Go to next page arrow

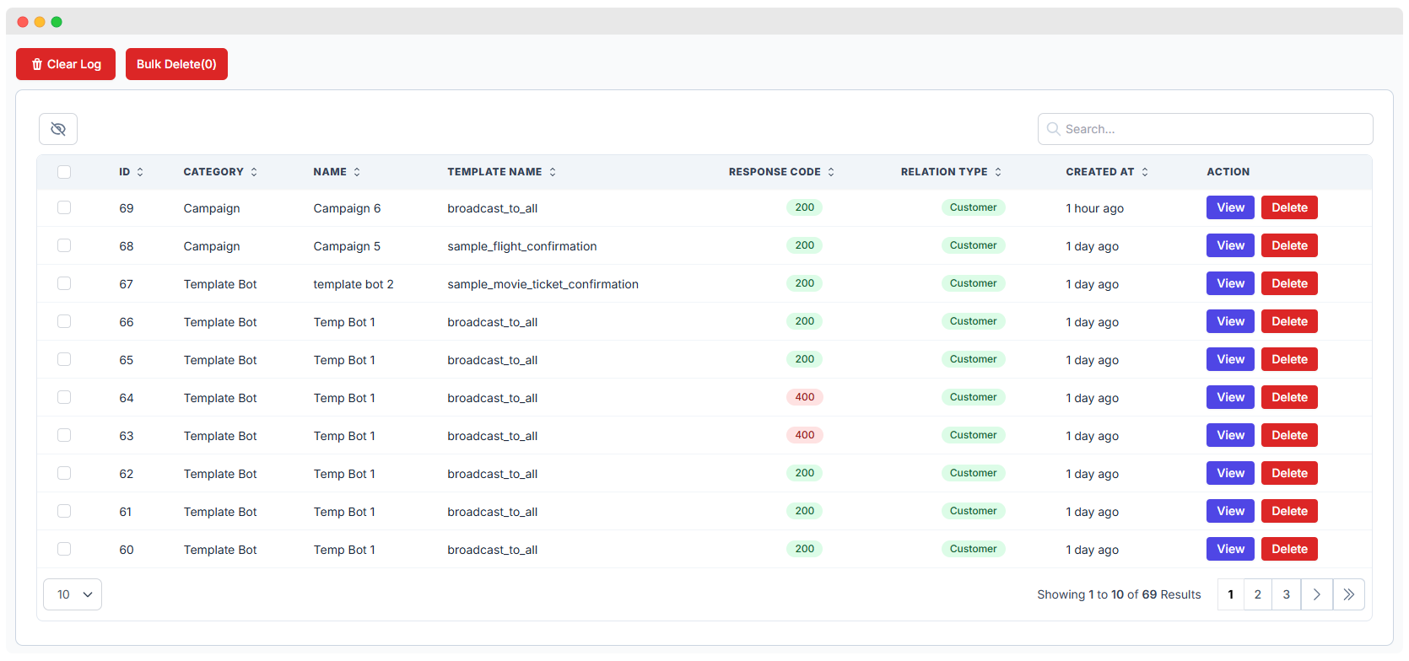[1316, 594]
